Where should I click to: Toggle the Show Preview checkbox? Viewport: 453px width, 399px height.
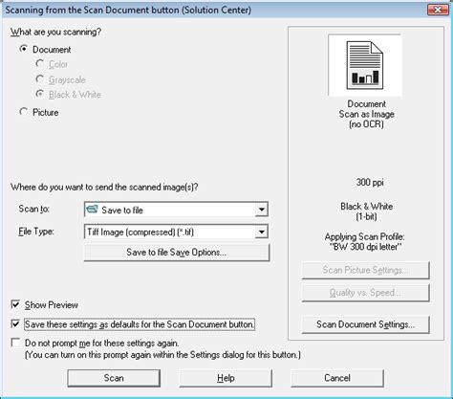(x=15, y=304)
